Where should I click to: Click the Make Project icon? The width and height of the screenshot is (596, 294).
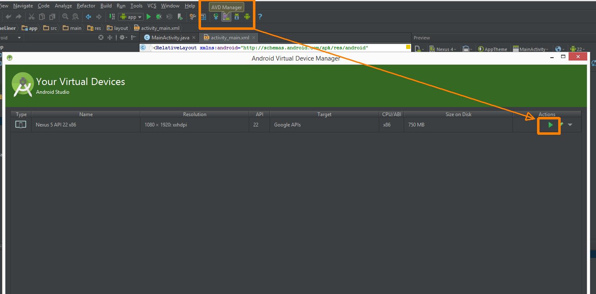[112, 17]
